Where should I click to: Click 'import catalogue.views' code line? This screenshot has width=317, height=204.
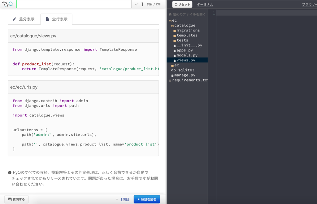click(38, 115)
